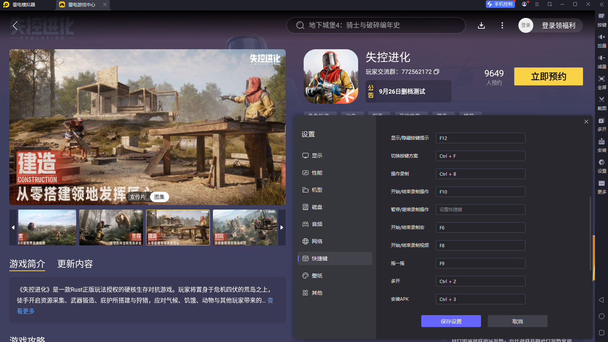
Task: Edit the 安装APK shortcut field
Action: 481,299
